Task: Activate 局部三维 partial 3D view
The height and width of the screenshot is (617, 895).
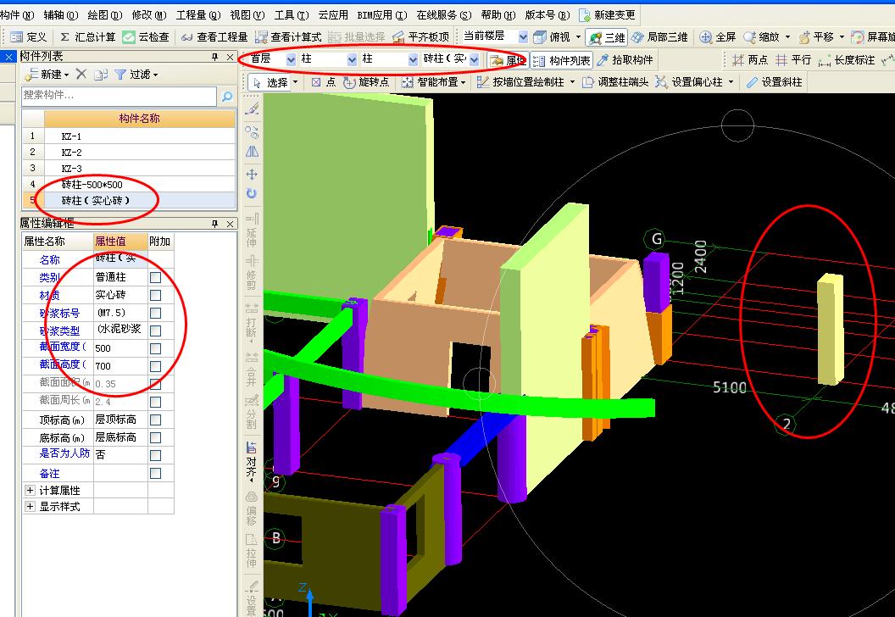Action: (659, 37)
